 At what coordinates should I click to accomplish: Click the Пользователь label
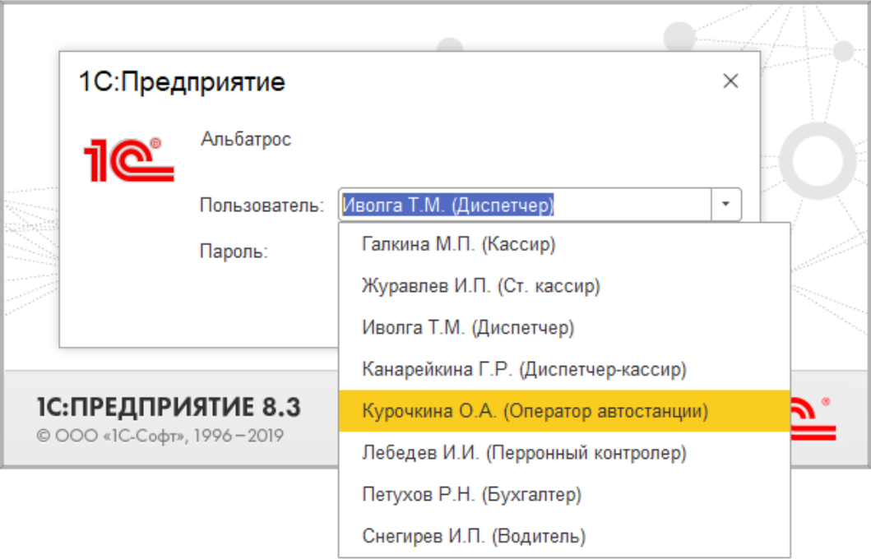[x=262, y=206]
